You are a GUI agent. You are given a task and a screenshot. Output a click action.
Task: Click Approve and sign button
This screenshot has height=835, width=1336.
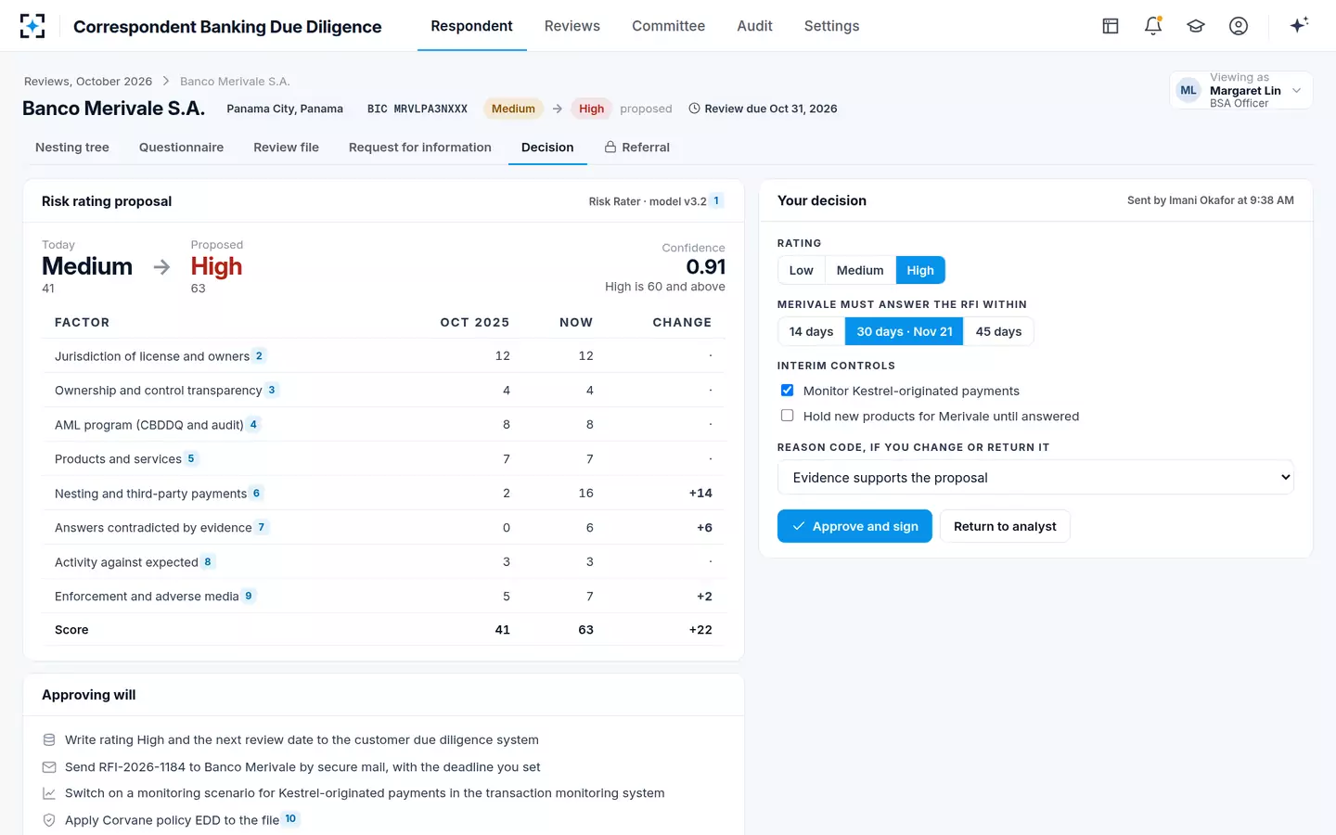pyautogui.click(x=854, y=526)
